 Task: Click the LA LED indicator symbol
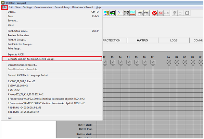click(169, 62)
